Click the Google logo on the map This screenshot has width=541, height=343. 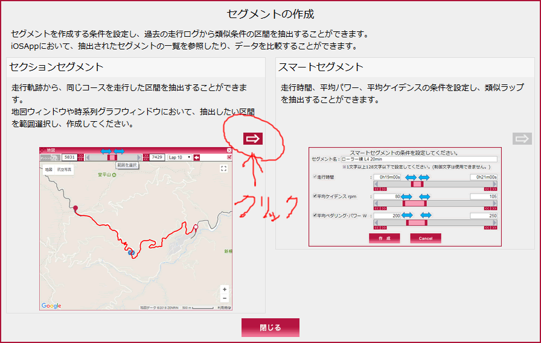[x=51, y=306]
